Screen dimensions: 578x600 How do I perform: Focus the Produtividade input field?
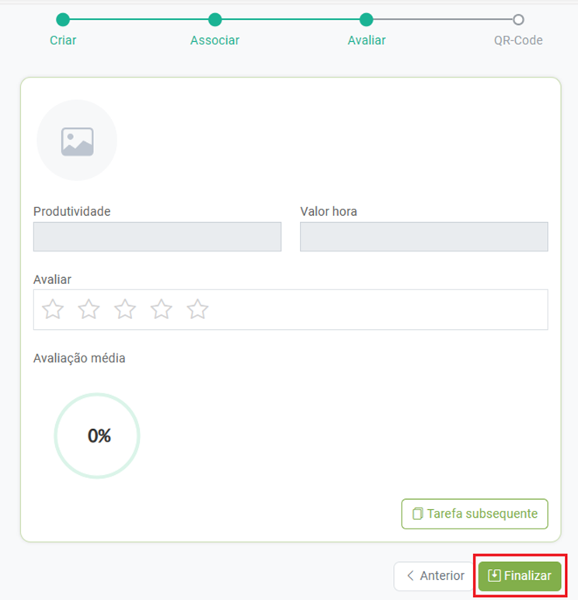point(157,237)
